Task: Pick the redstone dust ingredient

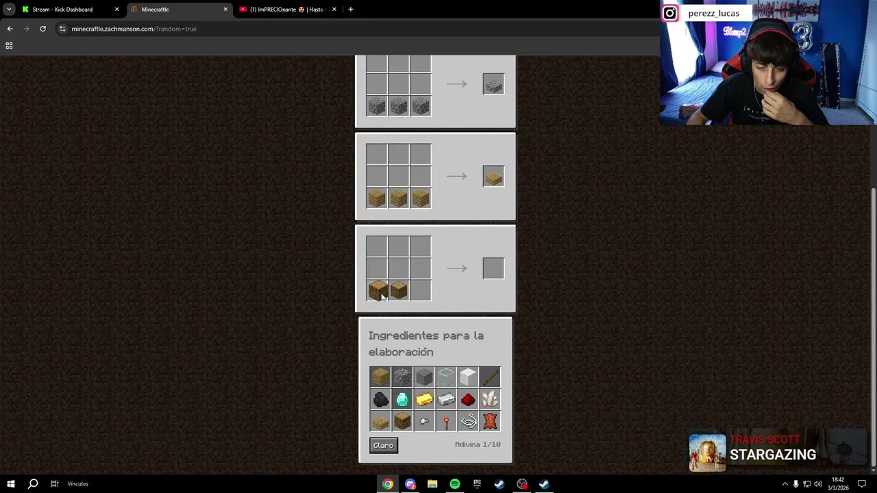Action: point(468,399)
